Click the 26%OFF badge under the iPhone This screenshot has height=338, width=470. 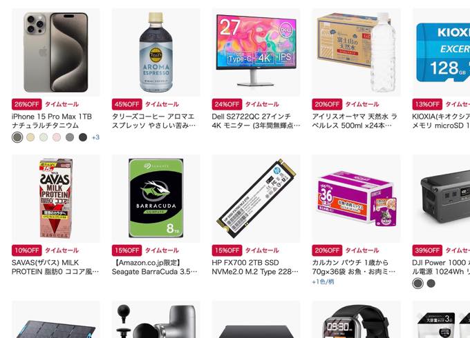pos(27,104)
